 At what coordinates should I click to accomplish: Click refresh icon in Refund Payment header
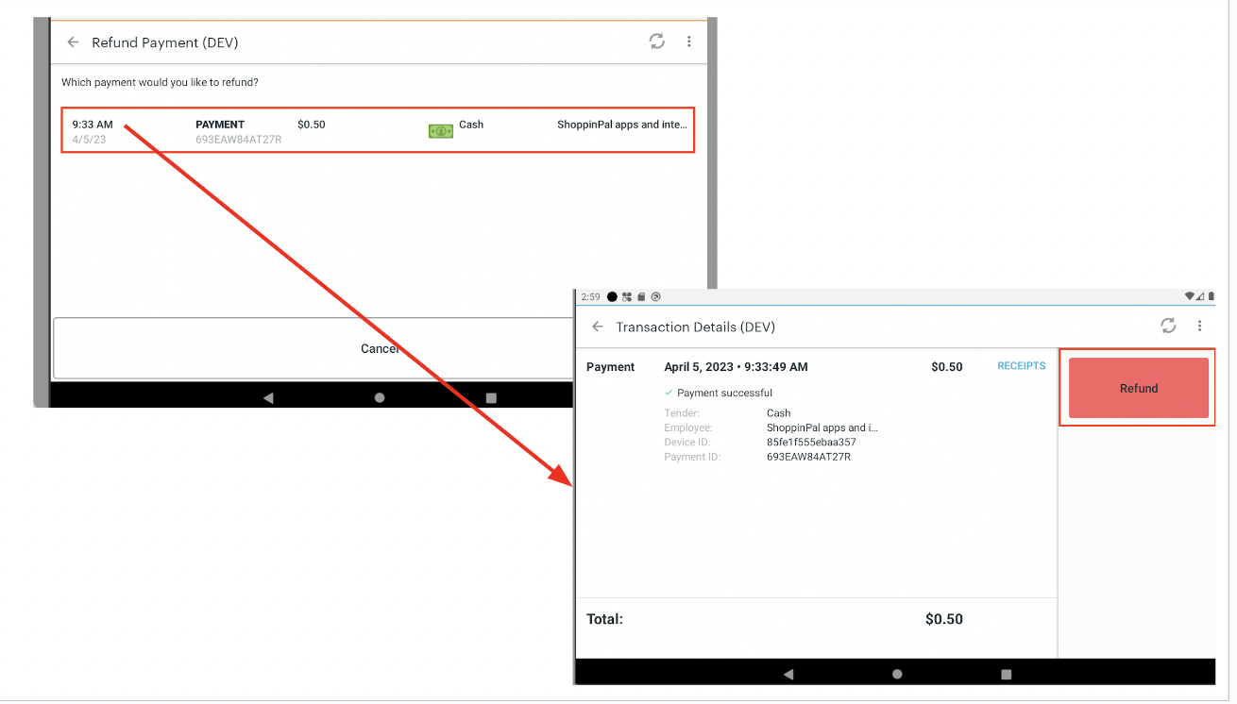tap(657, 42)
